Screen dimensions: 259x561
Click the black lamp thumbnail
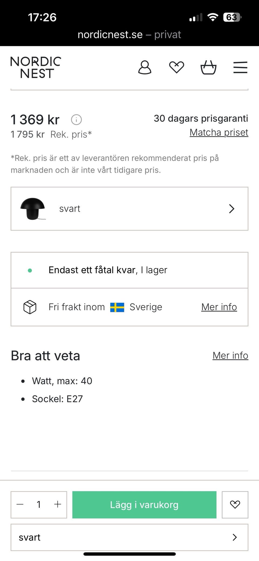(32, 209)
